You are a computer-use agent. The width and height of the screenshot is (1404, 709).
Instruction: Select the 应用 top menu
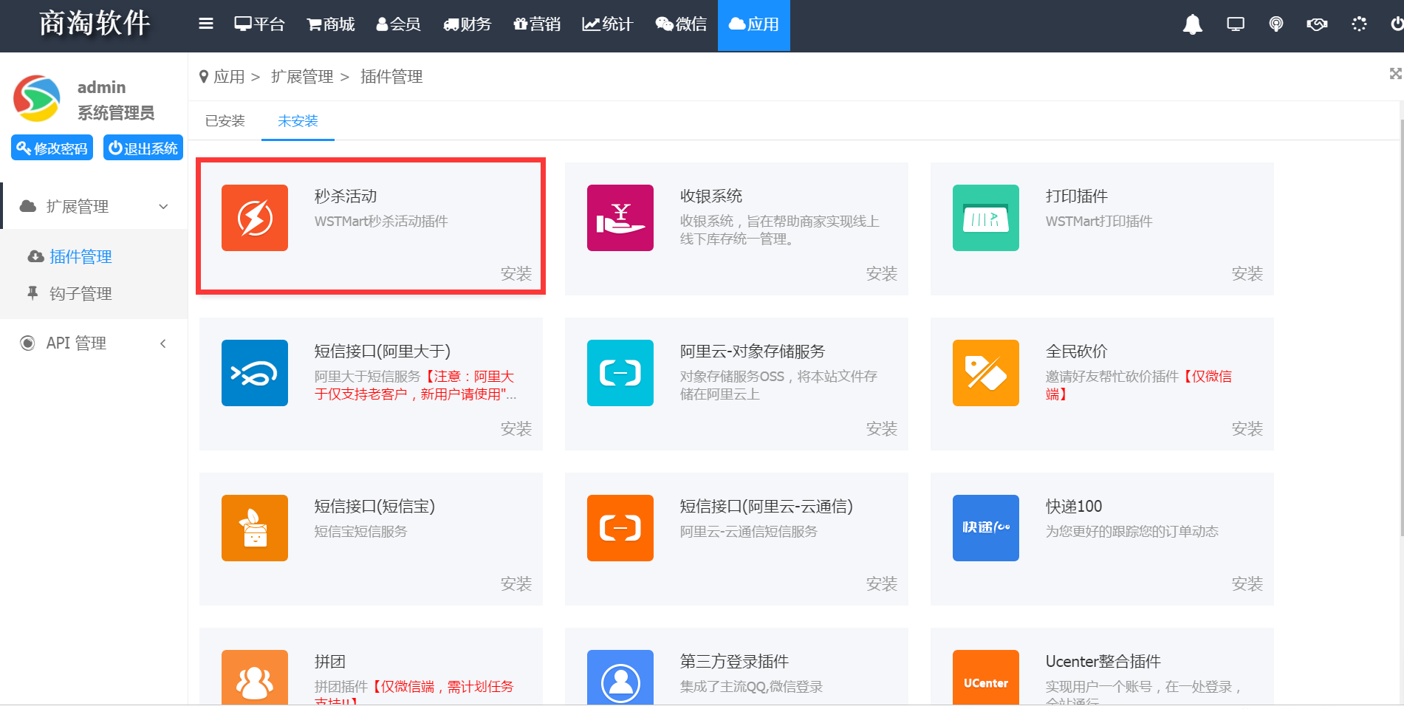[x=753, y=24]
